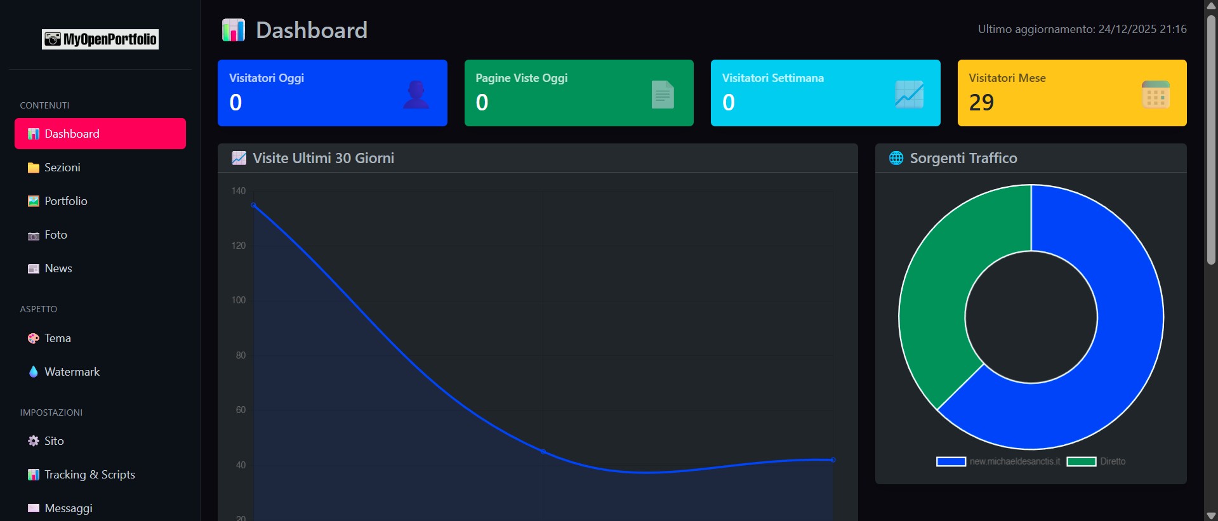Select the Visitatori Oggi stat card
Image resolution: width=1218 pixels, height=521 pixels.
tap(333, 93)
